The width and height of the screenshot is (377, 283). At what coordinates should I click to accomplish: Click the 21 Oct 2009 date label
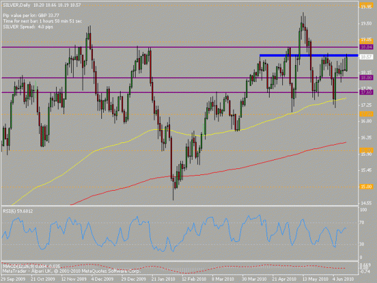click(43, 279)
